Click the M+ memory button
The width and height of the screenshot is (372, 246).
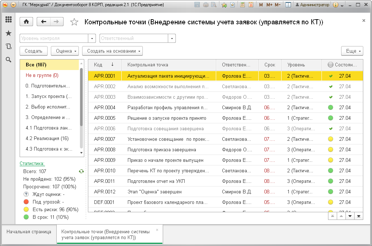point(269,5)
